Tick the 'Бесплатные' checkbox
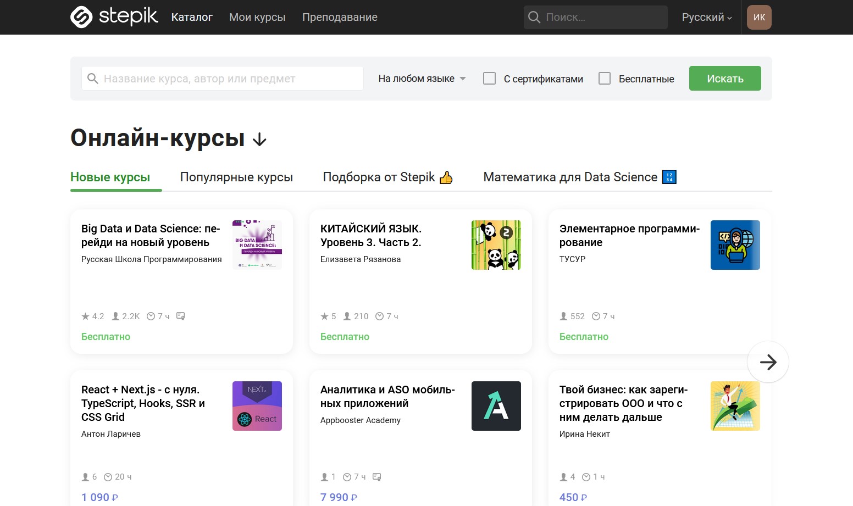Screen dimensions: 853x506 tap(605, 79)
